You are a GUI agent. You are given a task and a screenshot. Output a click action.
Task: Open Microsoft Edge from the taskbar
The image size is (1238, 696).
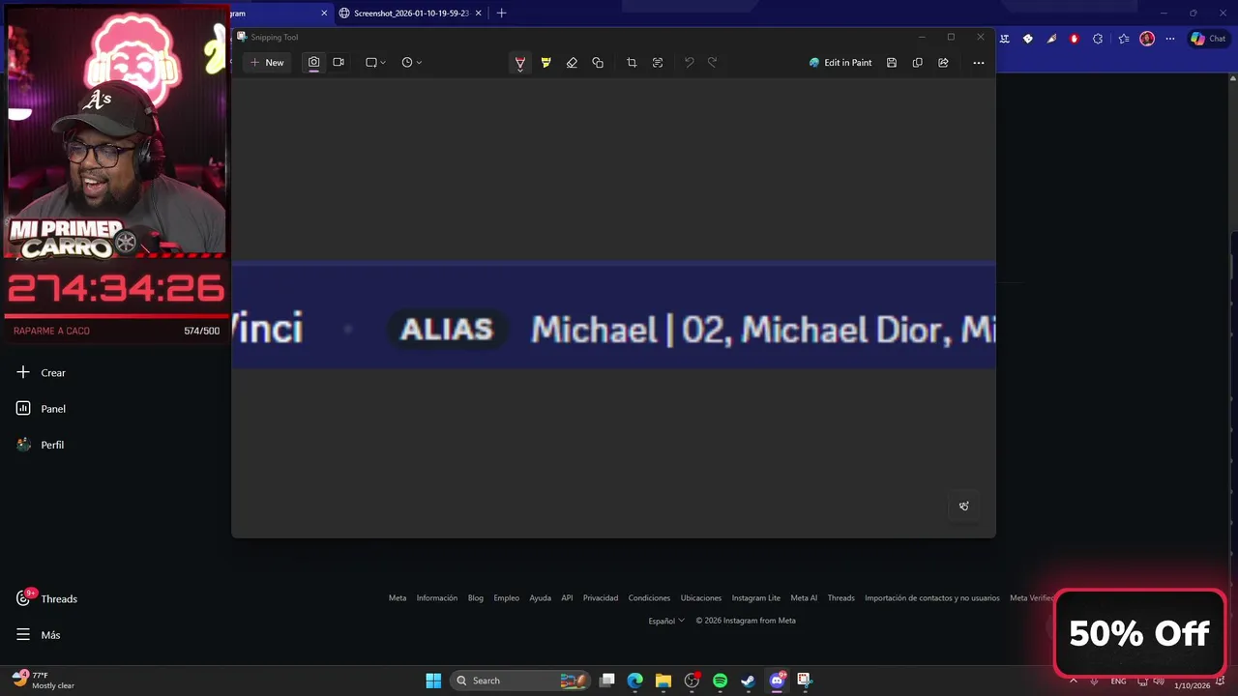(634, 681)
